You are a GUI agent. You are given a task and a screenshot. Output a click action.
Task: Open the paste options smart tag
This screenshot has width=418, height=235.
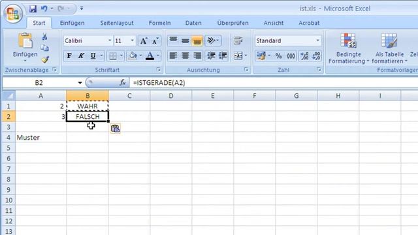[115, 129]
